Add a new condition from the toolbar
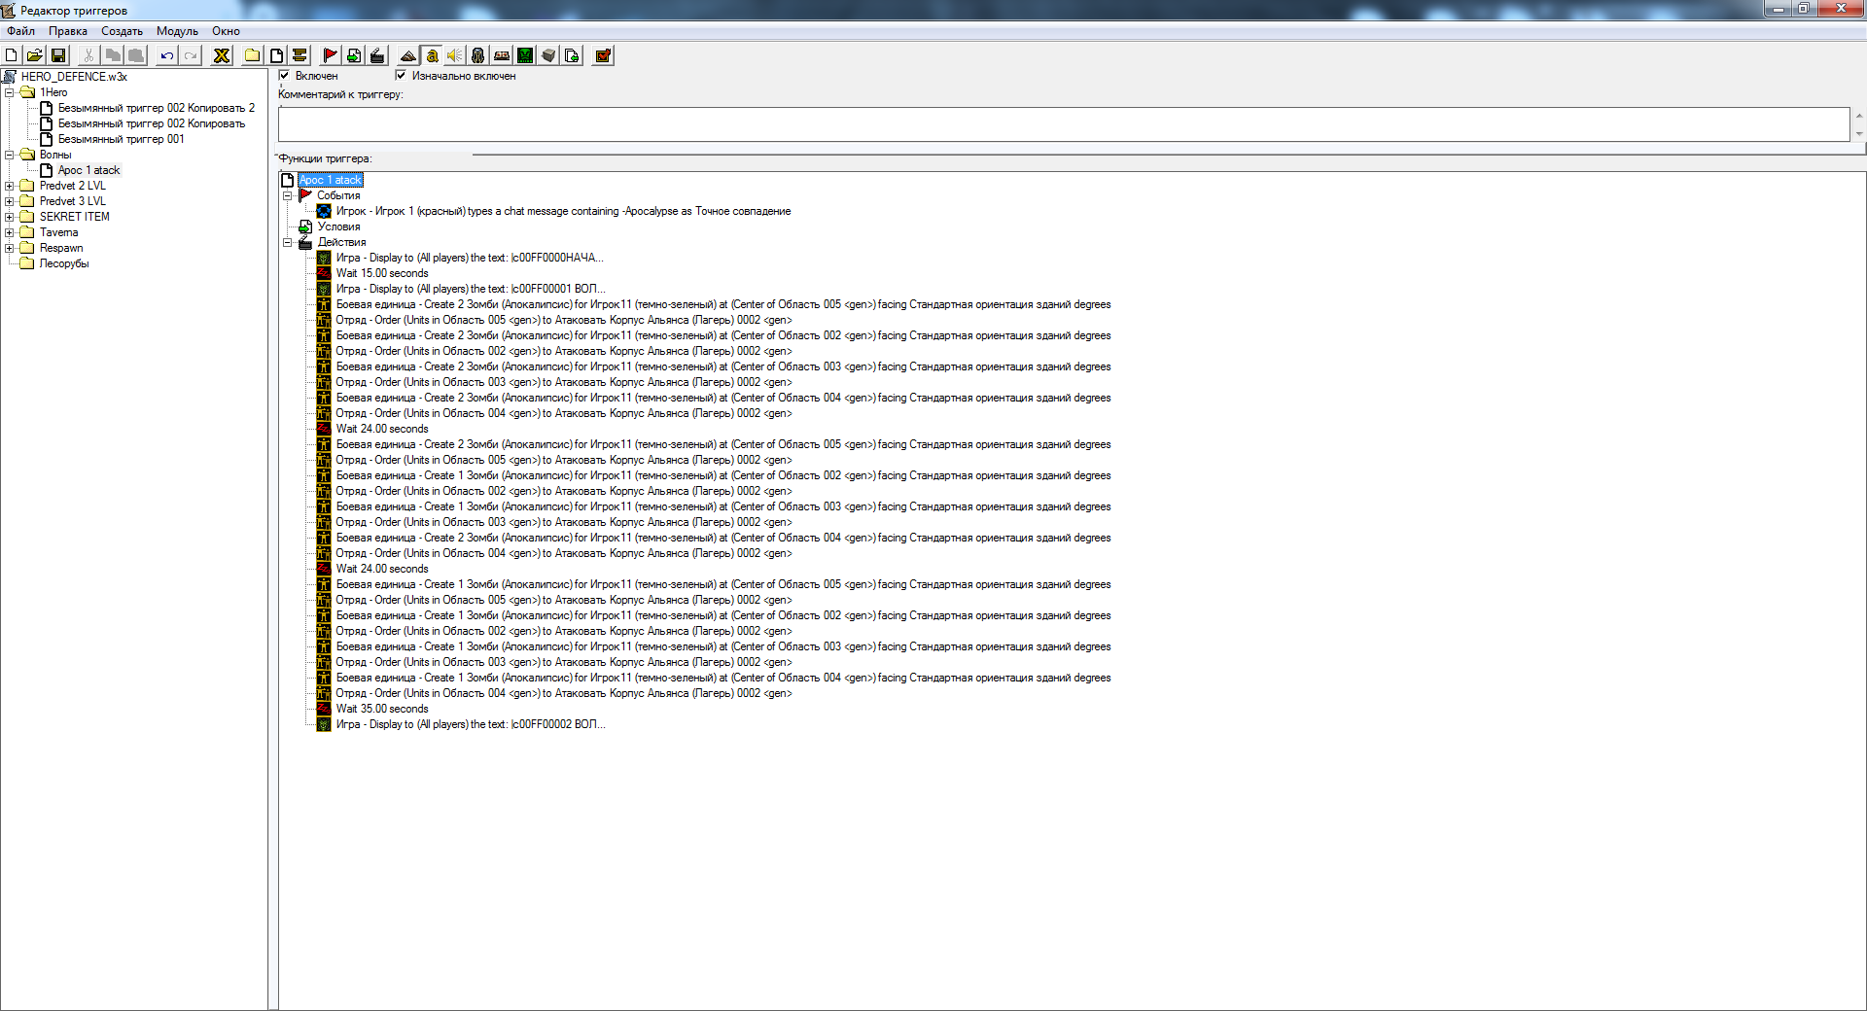Screen dimensions: 1867x1011 [354, 55]
